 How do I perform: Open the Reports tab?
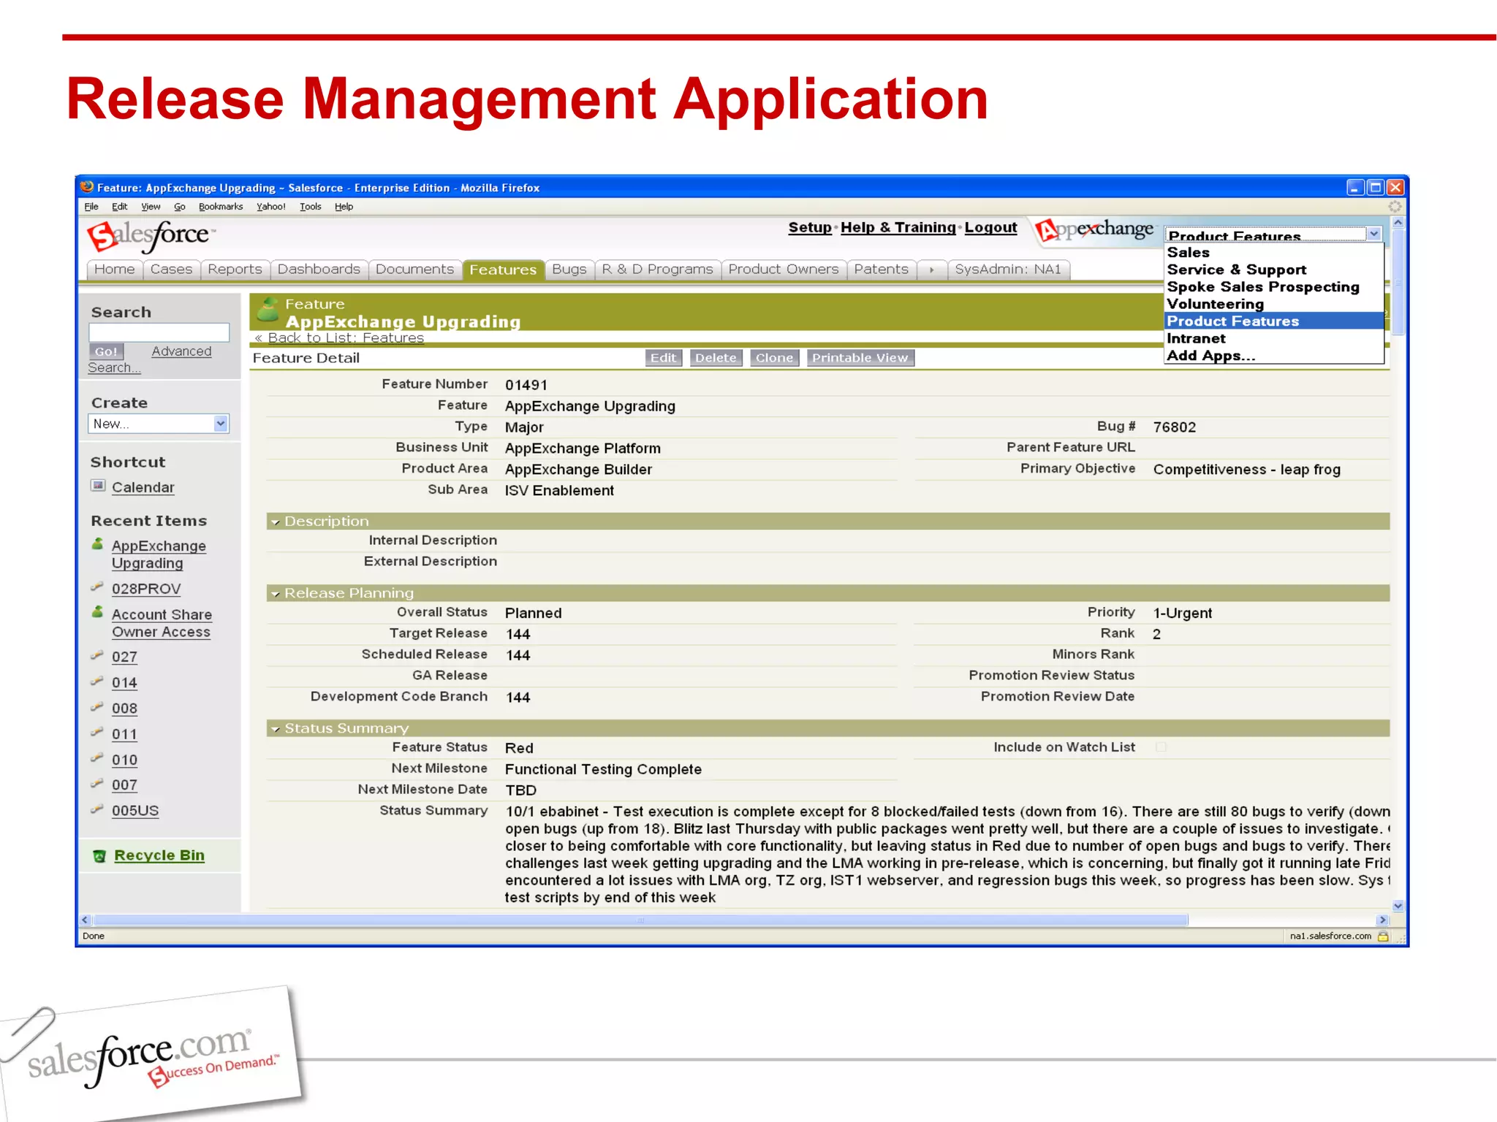[x=235, y=270]
